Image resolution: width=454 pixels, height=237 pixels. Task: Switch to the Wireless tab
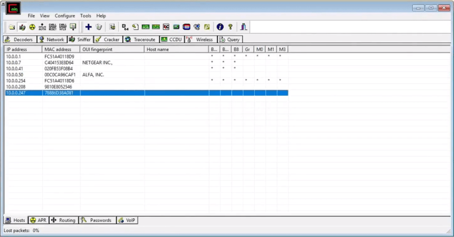click(200, 39)
